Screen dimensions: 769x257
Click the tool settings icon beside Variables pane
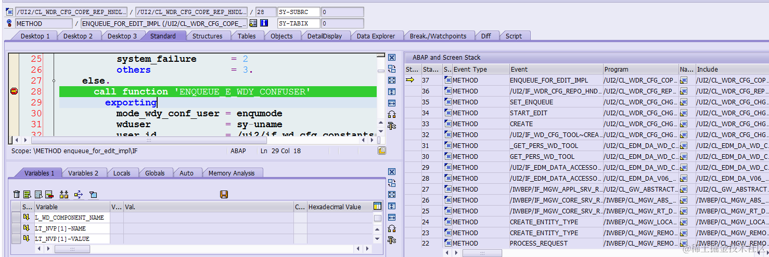click(392, 240)
